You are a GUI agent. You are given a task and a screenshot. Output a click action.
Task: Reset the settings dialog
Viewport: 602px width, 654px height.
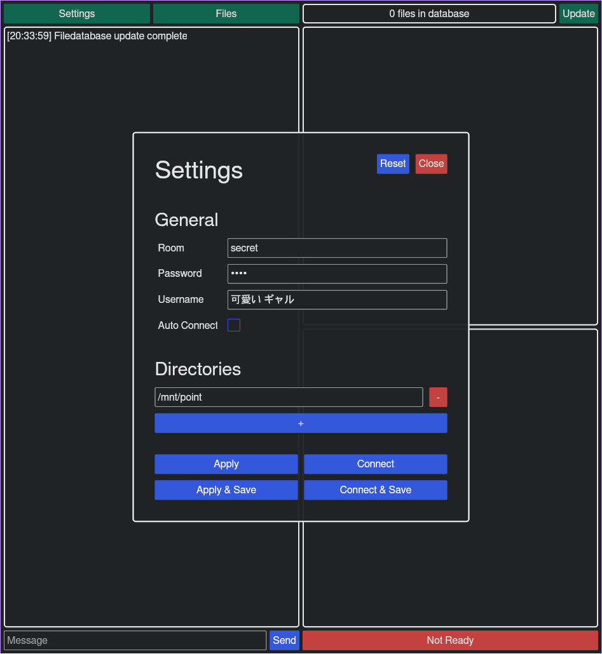click(x=393, y=164)
